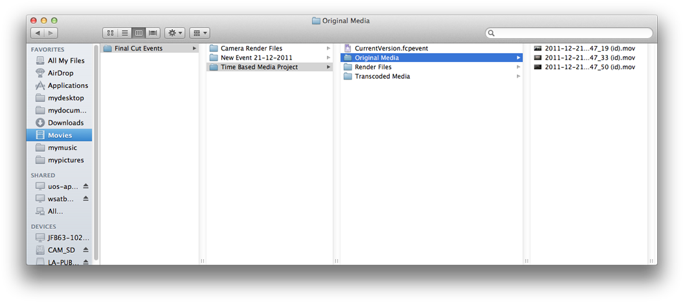Open the gear Action menu
This screenshot has width=683, height=302.
pos(175,33)
